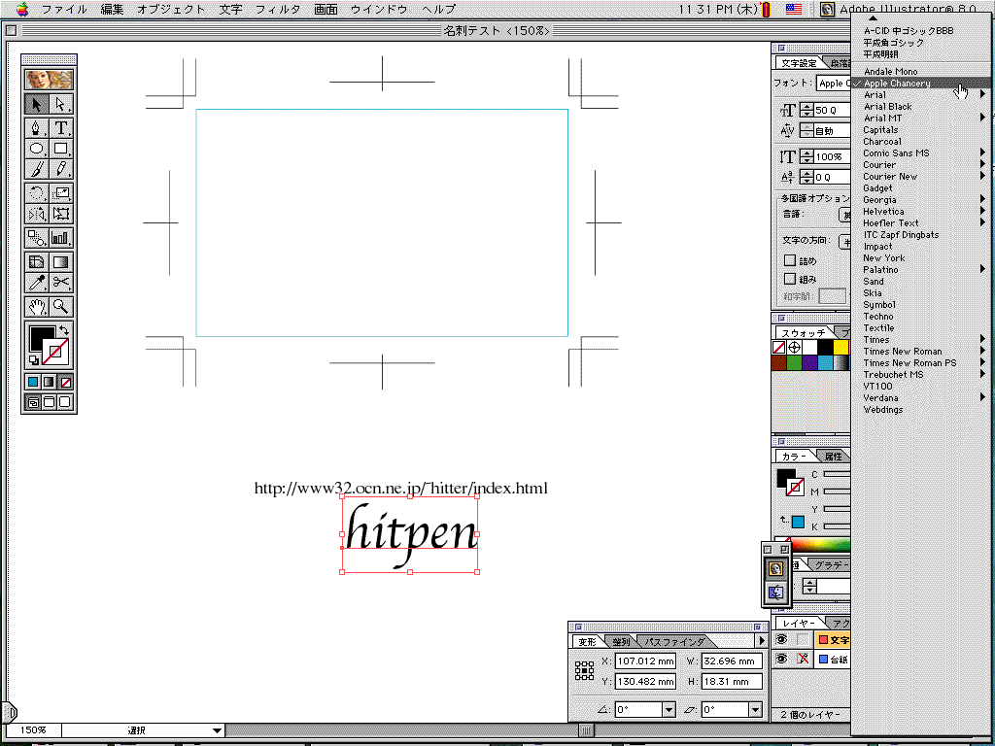Choose Helvetica from the font list
This screenshot has width=995, height=746.
pyautogui.click(x=883, y=212)
